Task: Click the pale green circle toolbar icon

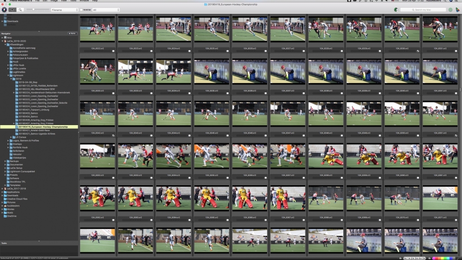Action: pyautogui.click(x=450, y=10)
